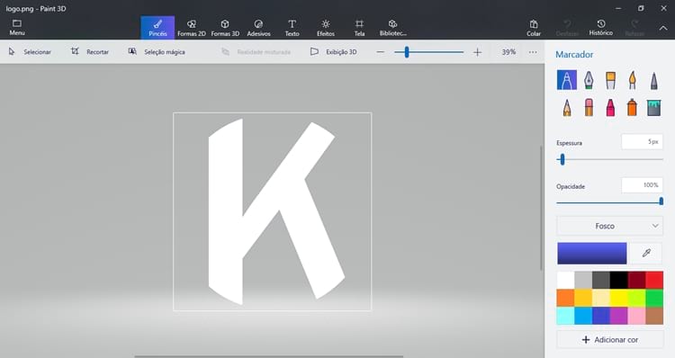Collapse the ribbon with the chevron

coord(663,28)
